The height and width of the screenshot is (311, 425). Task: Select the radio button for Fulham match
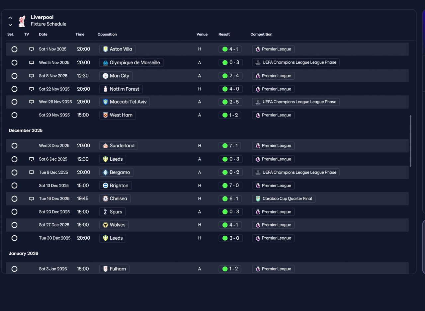pyautogui.click(x=14, y=269)
